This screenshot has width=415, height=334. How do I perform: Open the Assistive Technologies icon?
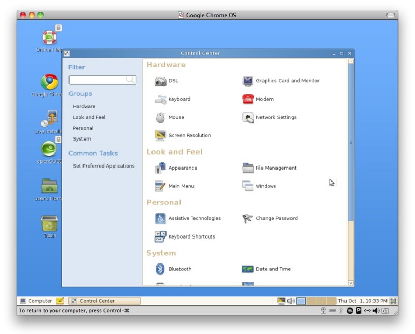point(160,219)
